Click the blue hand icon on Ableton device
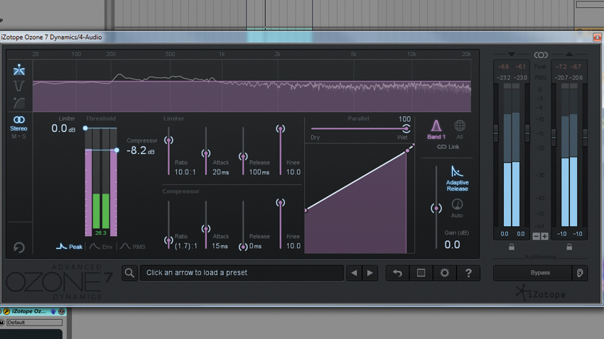The height and width of the screenshot is (339, 604). click(x=53, y=311)
